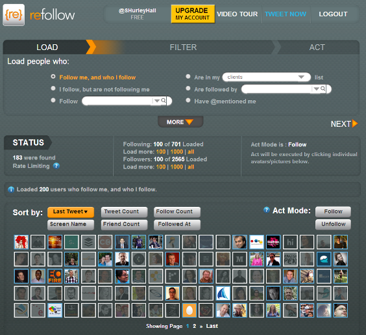Sort by Last Tweet
The height and width of the screenshot is (335, 366).
tap(71, 211)
